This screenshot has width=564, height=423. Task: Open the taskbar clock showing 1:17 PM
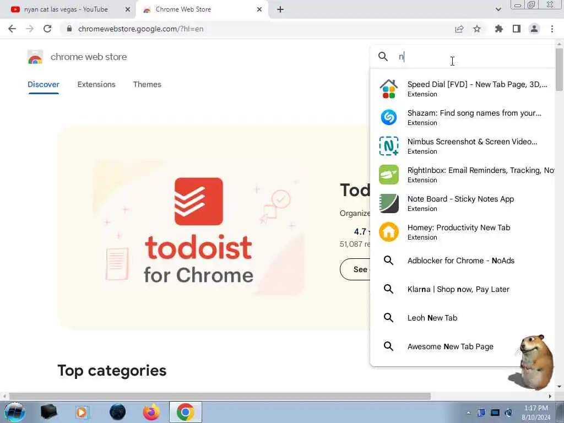coord(536,413)
